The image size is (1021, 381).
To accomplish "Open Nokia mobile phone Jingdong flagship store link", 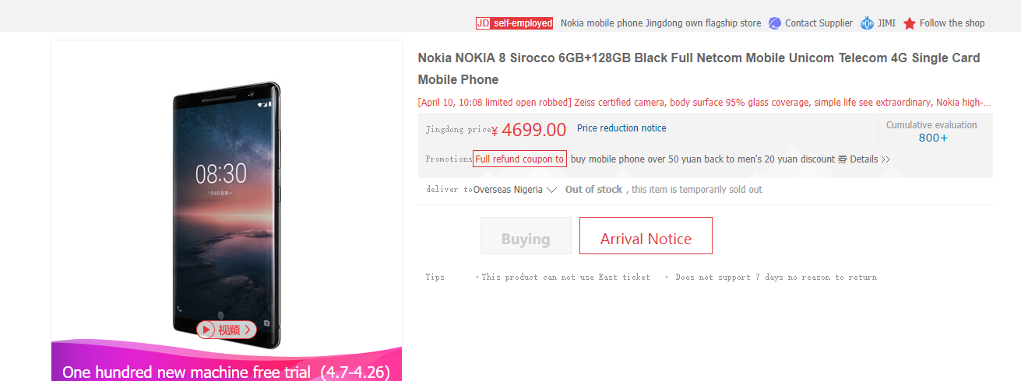I will [x=660, y=23].
